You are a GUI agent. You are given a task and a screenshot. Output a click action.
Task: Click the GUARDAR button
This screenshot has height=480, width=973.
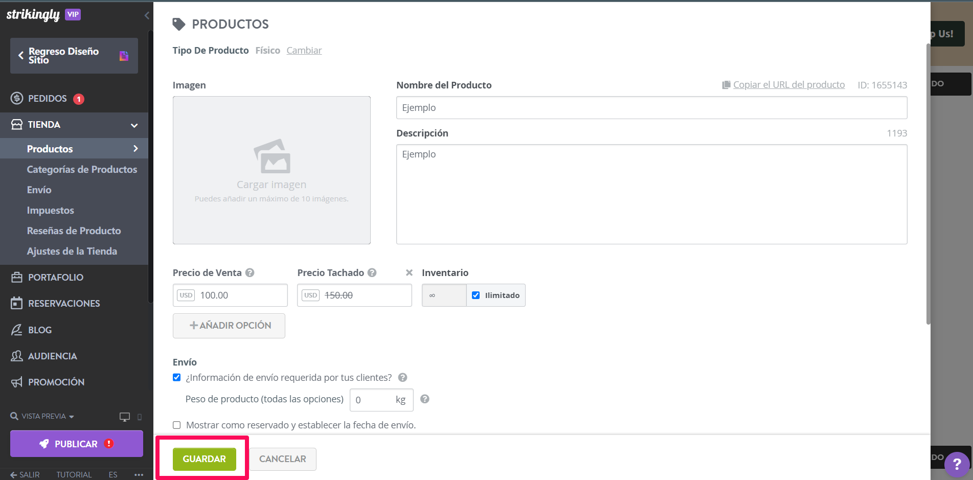(x=205, y=459)
